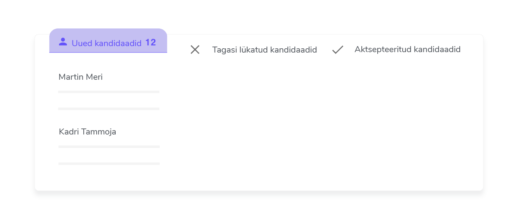
Task: Click the Tagasi lükatud kandidaadid label text
Action: (265, 50)
